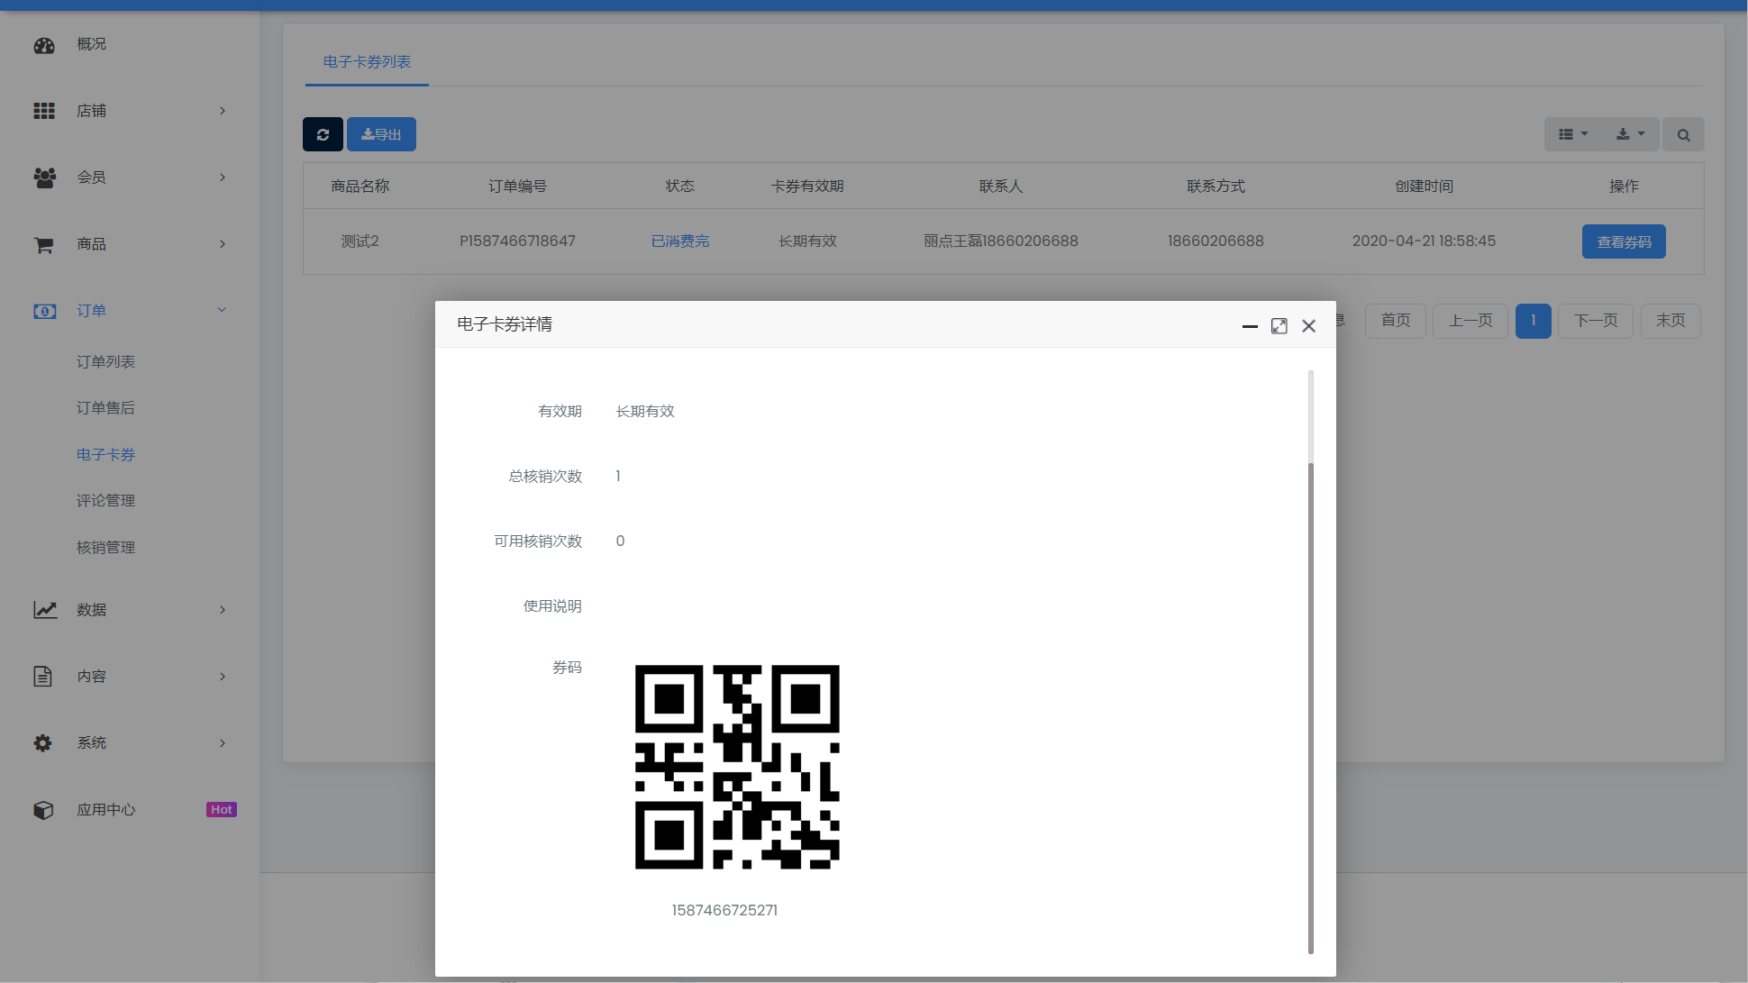Click the 已消费完 status link
The image size is (1748, 983).
click(x=680, y=241)
